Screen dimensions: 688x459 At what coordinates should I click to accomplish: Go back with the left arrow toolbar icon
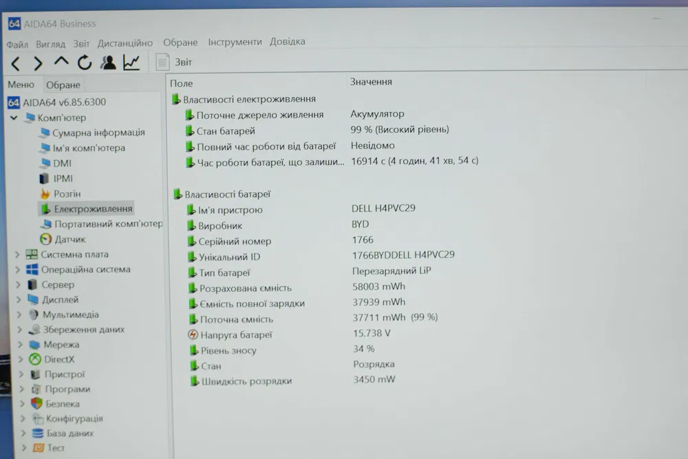(x=16, y=64)
